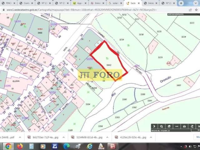Image resolution: width=200 pixels, height=150 pixels.
Task: Click block number 52298 label
Action: pyautogui.click(x=90, y=59)
